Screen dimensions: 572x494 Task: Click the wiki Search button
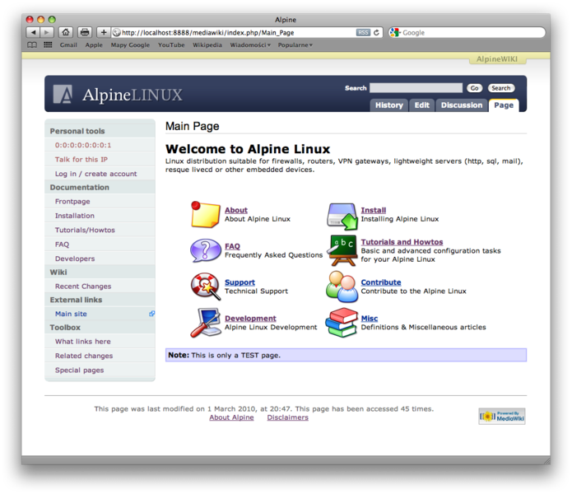pyautogui.click(x=501, y=88)
